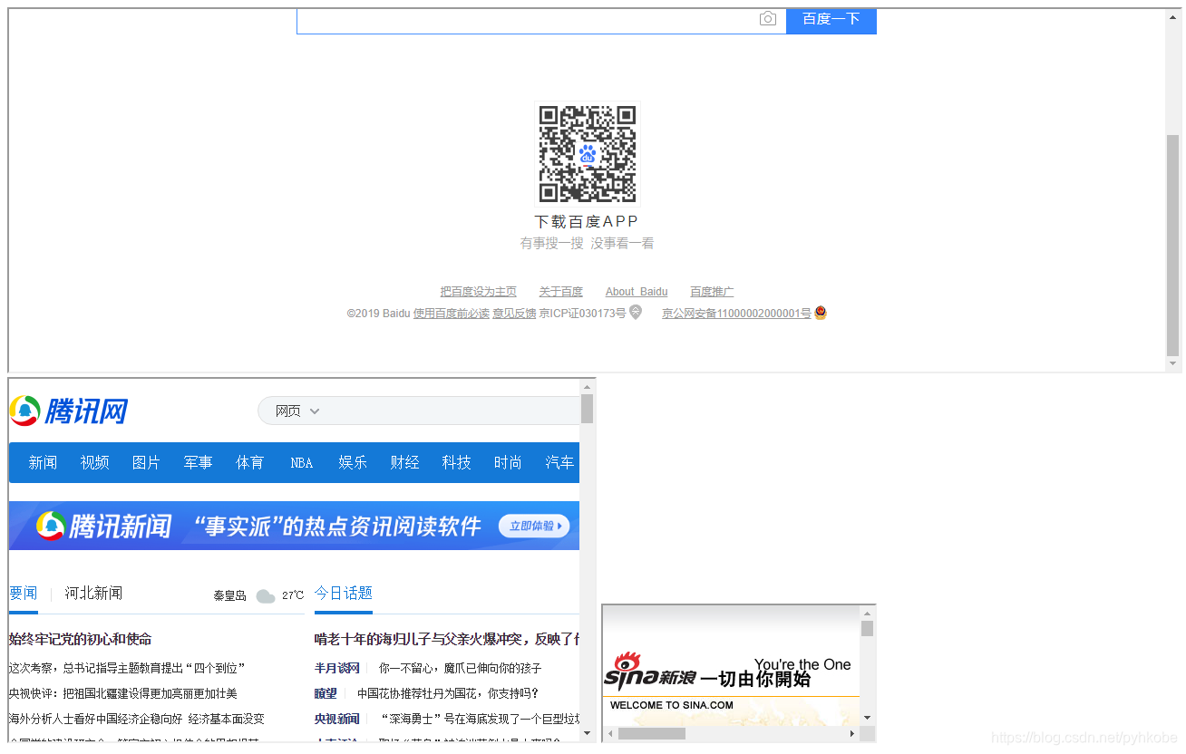Click the Sina frame scroll-left arrow
The width and height of the screenshot is (1186, 754).
tap(611, 733)
